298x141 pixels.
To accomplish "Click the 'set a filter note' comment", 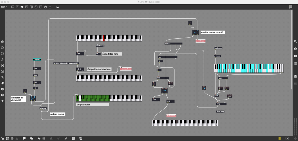I will 112,54.
